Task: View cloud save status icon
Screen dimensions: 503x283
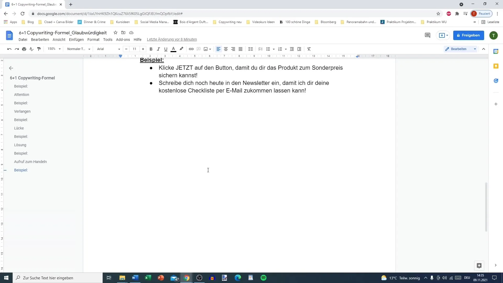Action: coord(131,33)
